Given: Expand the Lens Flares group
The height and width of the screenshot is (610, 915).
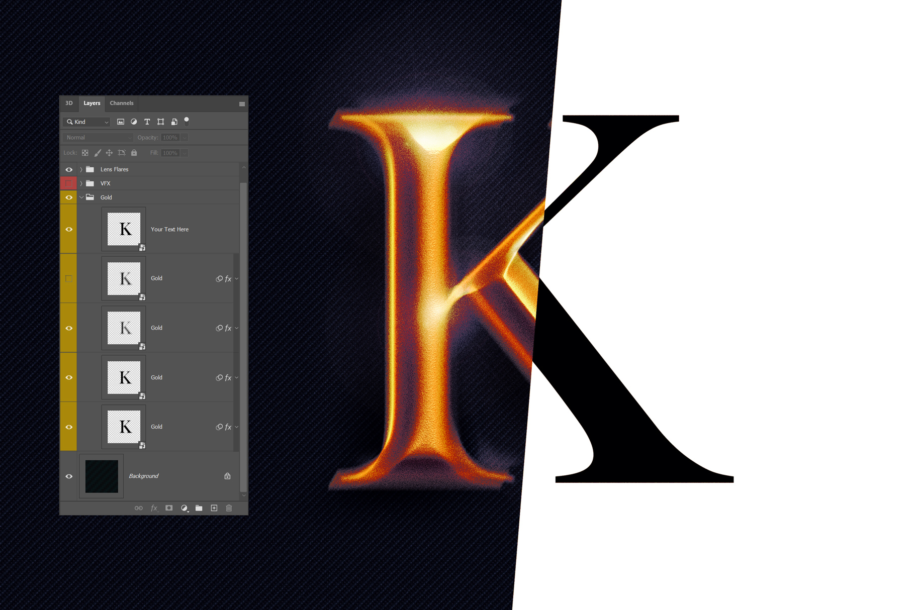Looking at the screenshot, I should click(81, 170).
